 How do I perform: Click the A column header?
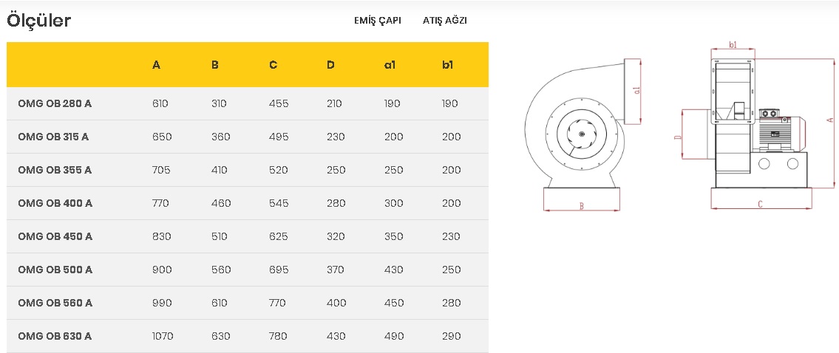click(156, 65)
